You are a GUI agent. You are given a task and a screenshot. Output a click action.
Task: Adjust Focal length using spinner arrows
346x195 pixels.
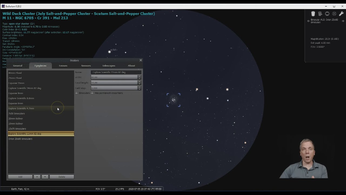[139, 83]
